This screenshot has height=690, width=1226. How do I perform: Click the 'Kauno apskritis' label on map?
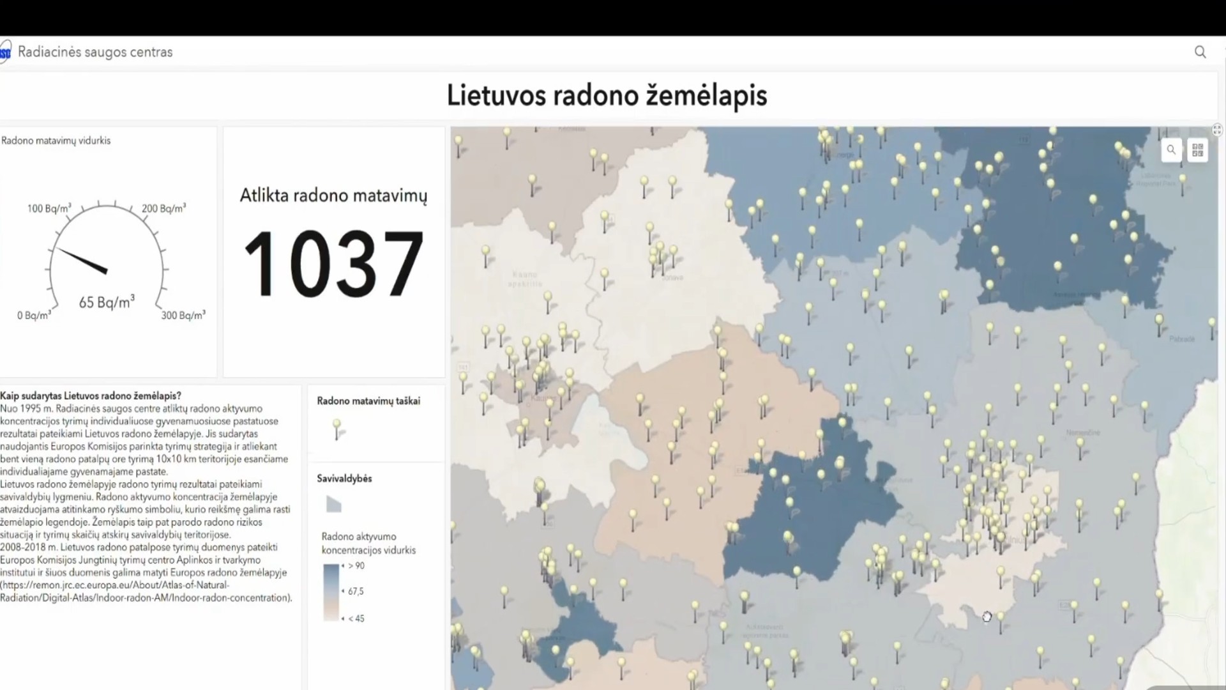[525, 279]
